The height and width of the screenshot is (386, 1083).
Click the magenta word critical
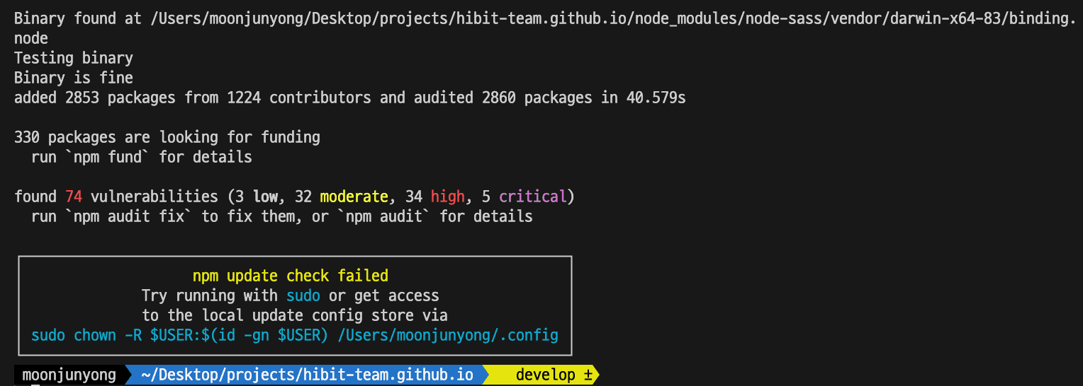(x=533, y=197)
